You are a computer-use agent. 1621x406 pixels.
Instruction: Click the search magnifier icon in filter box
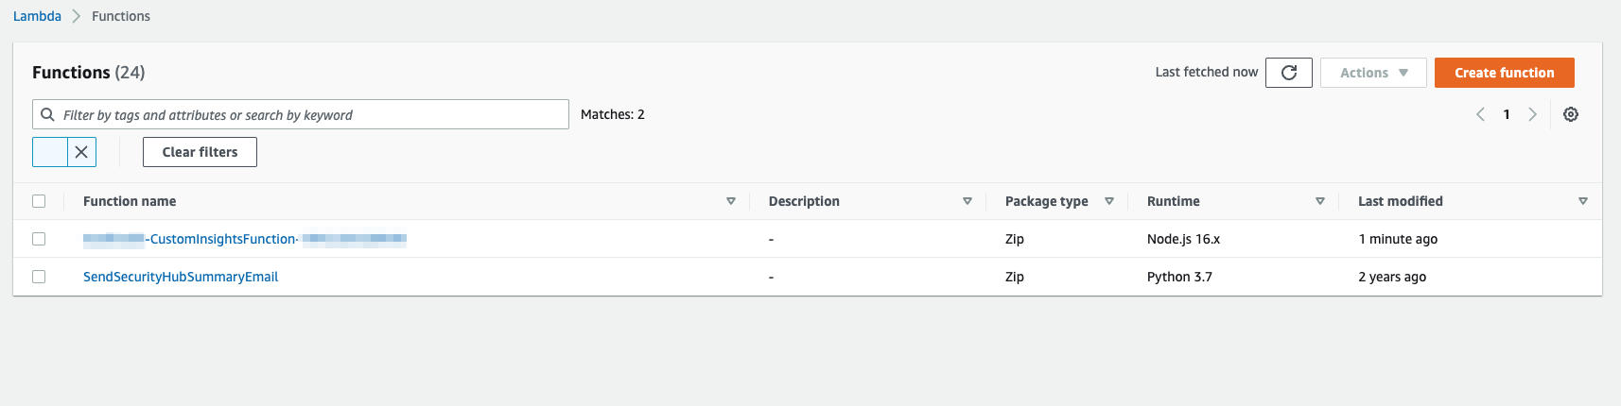tap(47, 115)
